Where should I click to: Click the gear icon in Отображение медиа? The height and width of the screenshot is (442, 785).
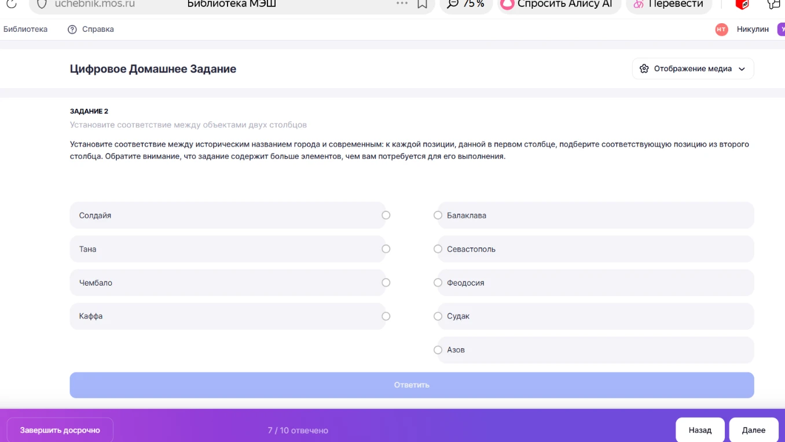644,69
